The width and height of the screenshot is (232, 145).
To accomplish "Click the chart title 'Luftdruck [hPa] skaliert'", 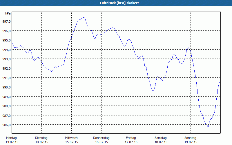I will [x=119, y=3].
